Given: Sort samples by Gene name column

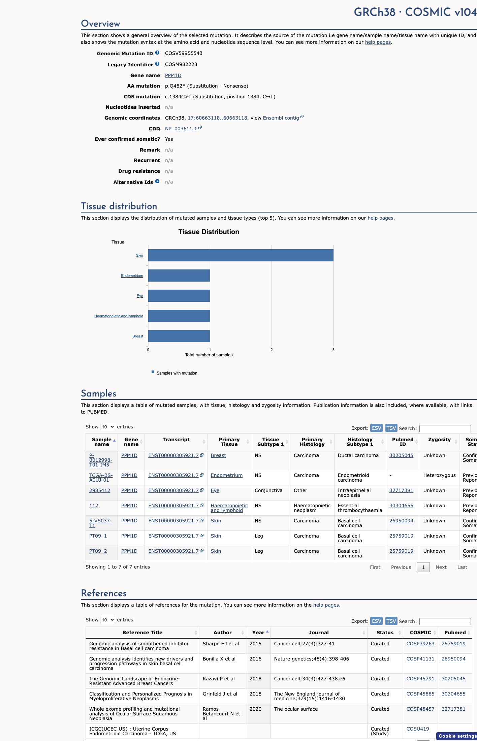Looking at the screenshot, I should click(131, 442).
